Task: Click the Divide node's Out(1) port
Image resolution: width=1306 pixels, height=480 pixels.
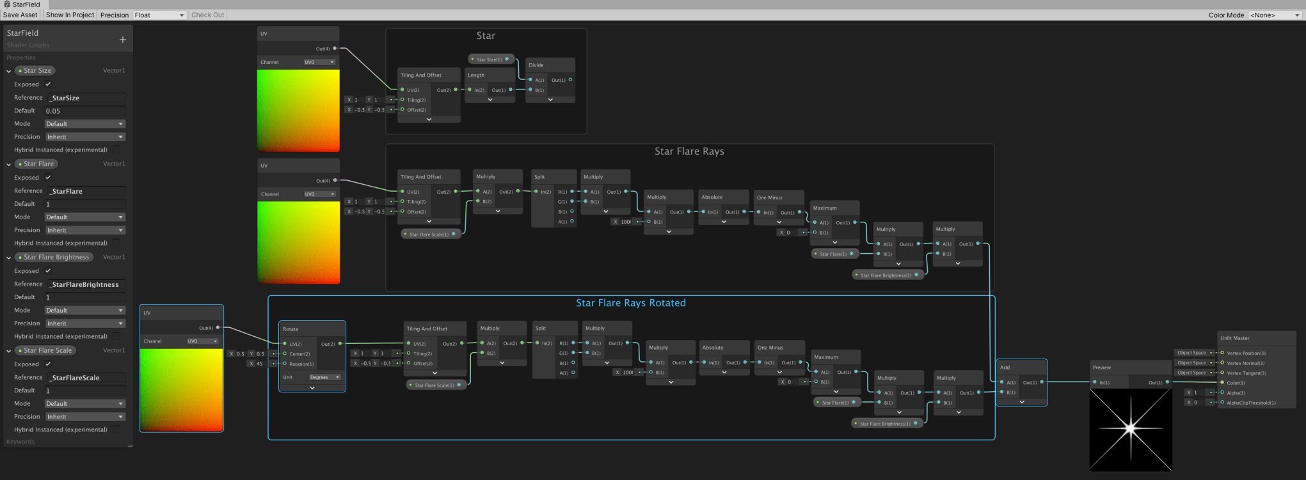Action: (570, 80)
